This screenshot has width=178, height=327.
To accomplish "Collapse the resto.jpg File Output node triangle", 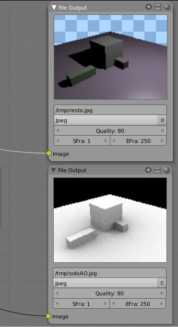I will click(54, 8).
